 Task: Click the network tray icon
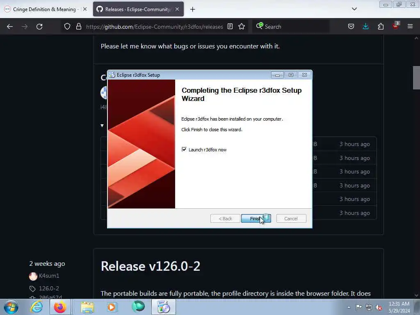[369, 307]
